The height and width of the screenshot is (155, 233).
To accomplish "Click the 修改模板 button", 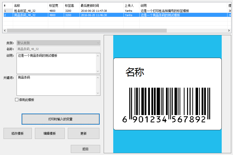I will tap(18, 133).
